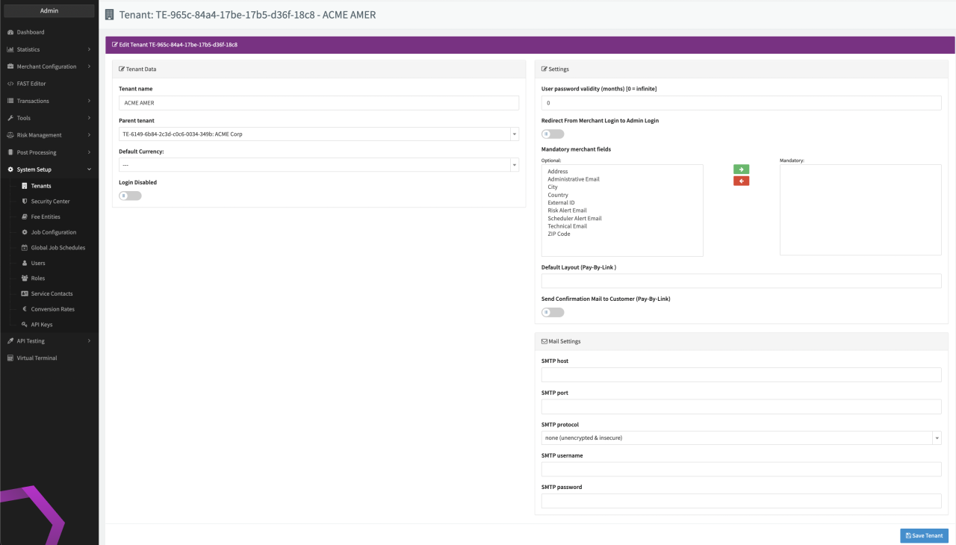Click the red left-arrow move button
The image size is (956, 545).
coord(741,181)
